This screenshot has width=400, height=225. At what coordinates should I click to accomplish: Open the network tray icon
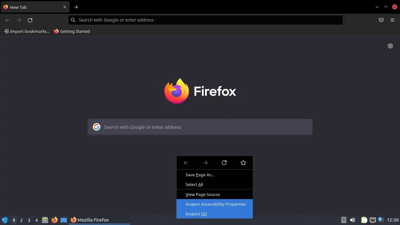pos(373,220)
